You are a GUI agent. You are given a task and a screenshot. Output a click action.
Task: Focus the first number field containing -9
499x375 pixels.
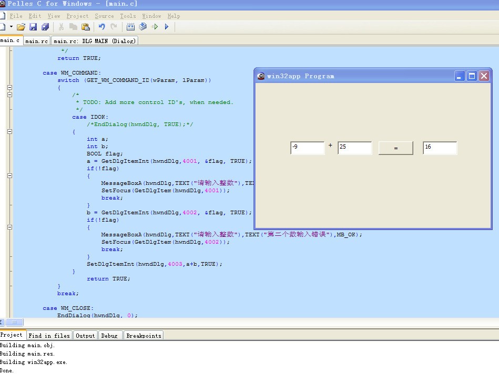(308, 148)
